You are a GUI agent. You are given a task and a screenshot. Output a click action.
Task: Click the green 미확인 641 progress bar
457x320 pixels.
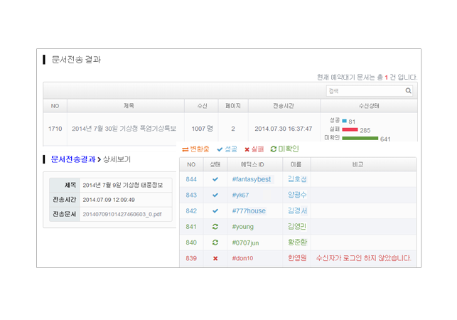pyautogui.click(x=360, y=138)
